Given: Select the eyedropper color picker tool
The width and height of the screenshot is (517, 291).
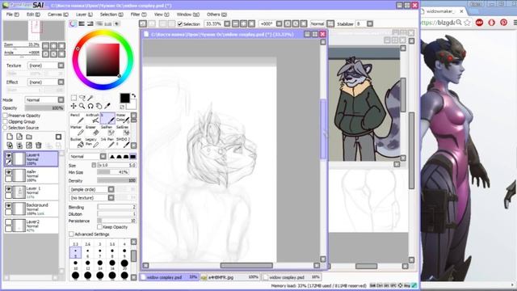Looking at the screenshot, I should click(107, 106).
